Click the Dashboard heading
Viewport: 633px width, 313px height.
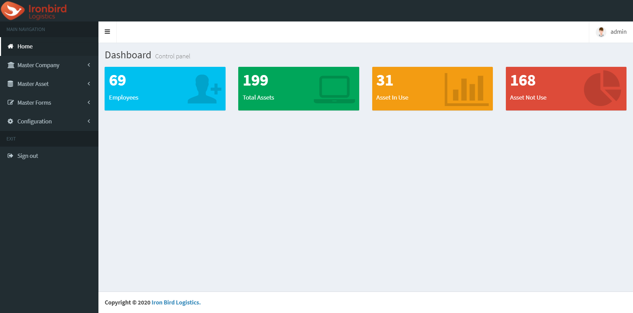tap(128, 55)
